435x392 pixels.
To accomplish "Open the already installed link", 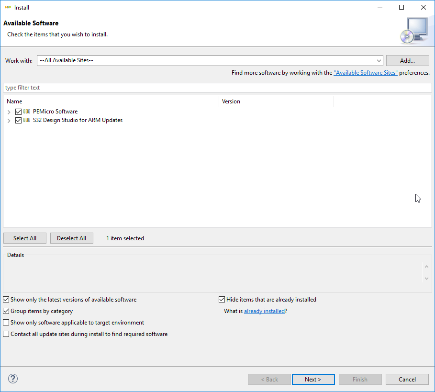I will [264, 311].
